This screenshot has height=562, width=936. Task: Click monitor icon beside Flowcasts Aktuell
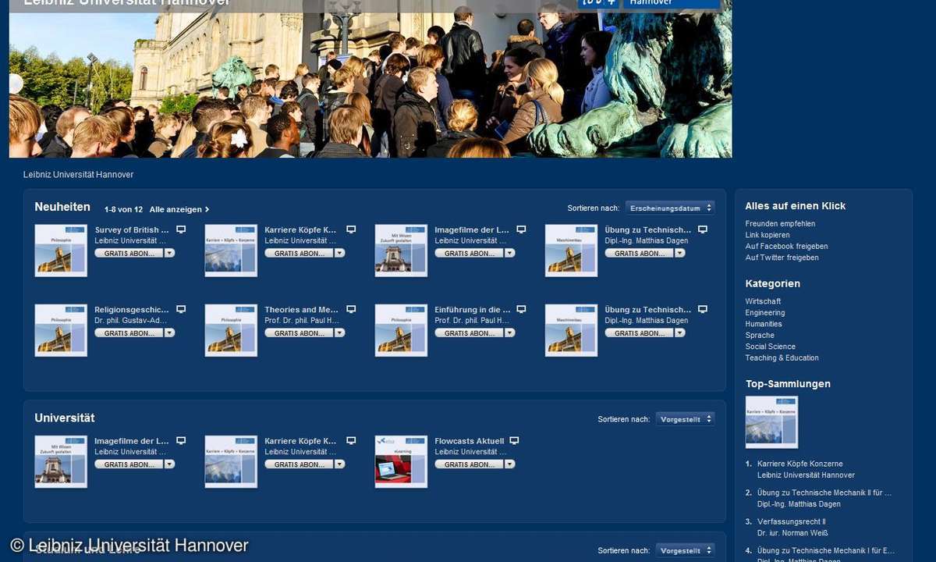coord(514,440)
